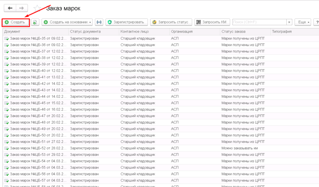Select row Заказ марок №ЦБ-40
This screenshot has height=187, width=319.
coord(161,71)
